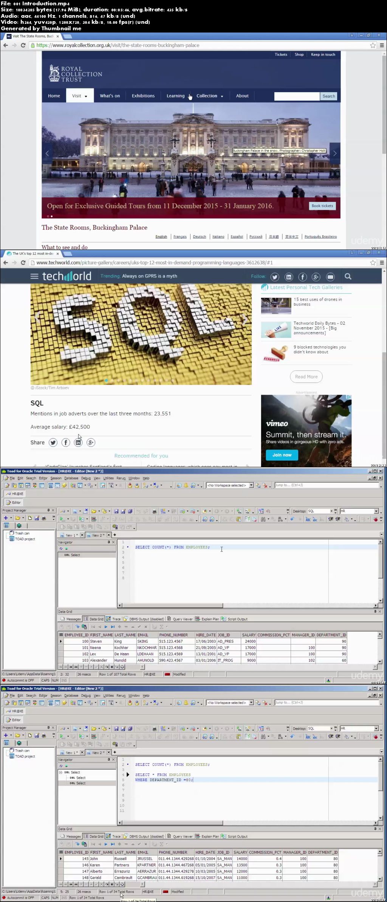The image size is (387, 902).
Task: Show the next Buckingham Palace carousel slide
Action: coord(335,153)
